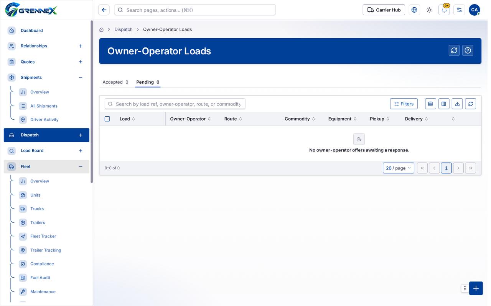Open the 20 / page dropdown
The image size is (491, 306).
click(x=399, y=168)
